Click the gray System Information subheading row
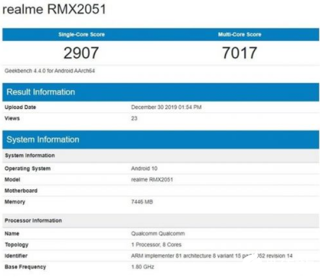The image size is (320, 279). (x=161, y=155)
